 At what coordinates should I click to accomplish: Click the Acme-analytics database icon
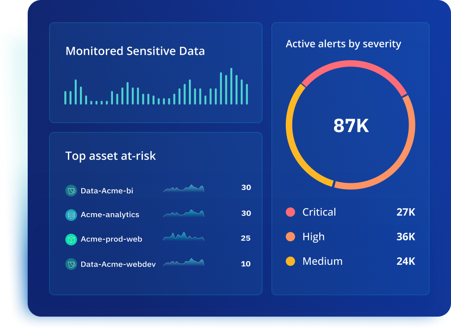pyautogui.click(x=71, y=214)
